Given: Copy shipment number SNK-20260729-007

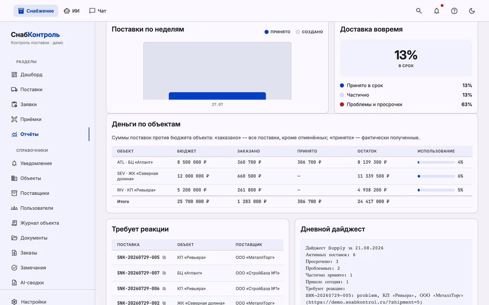Looking at the screenshot, I should tap(164, 273).
